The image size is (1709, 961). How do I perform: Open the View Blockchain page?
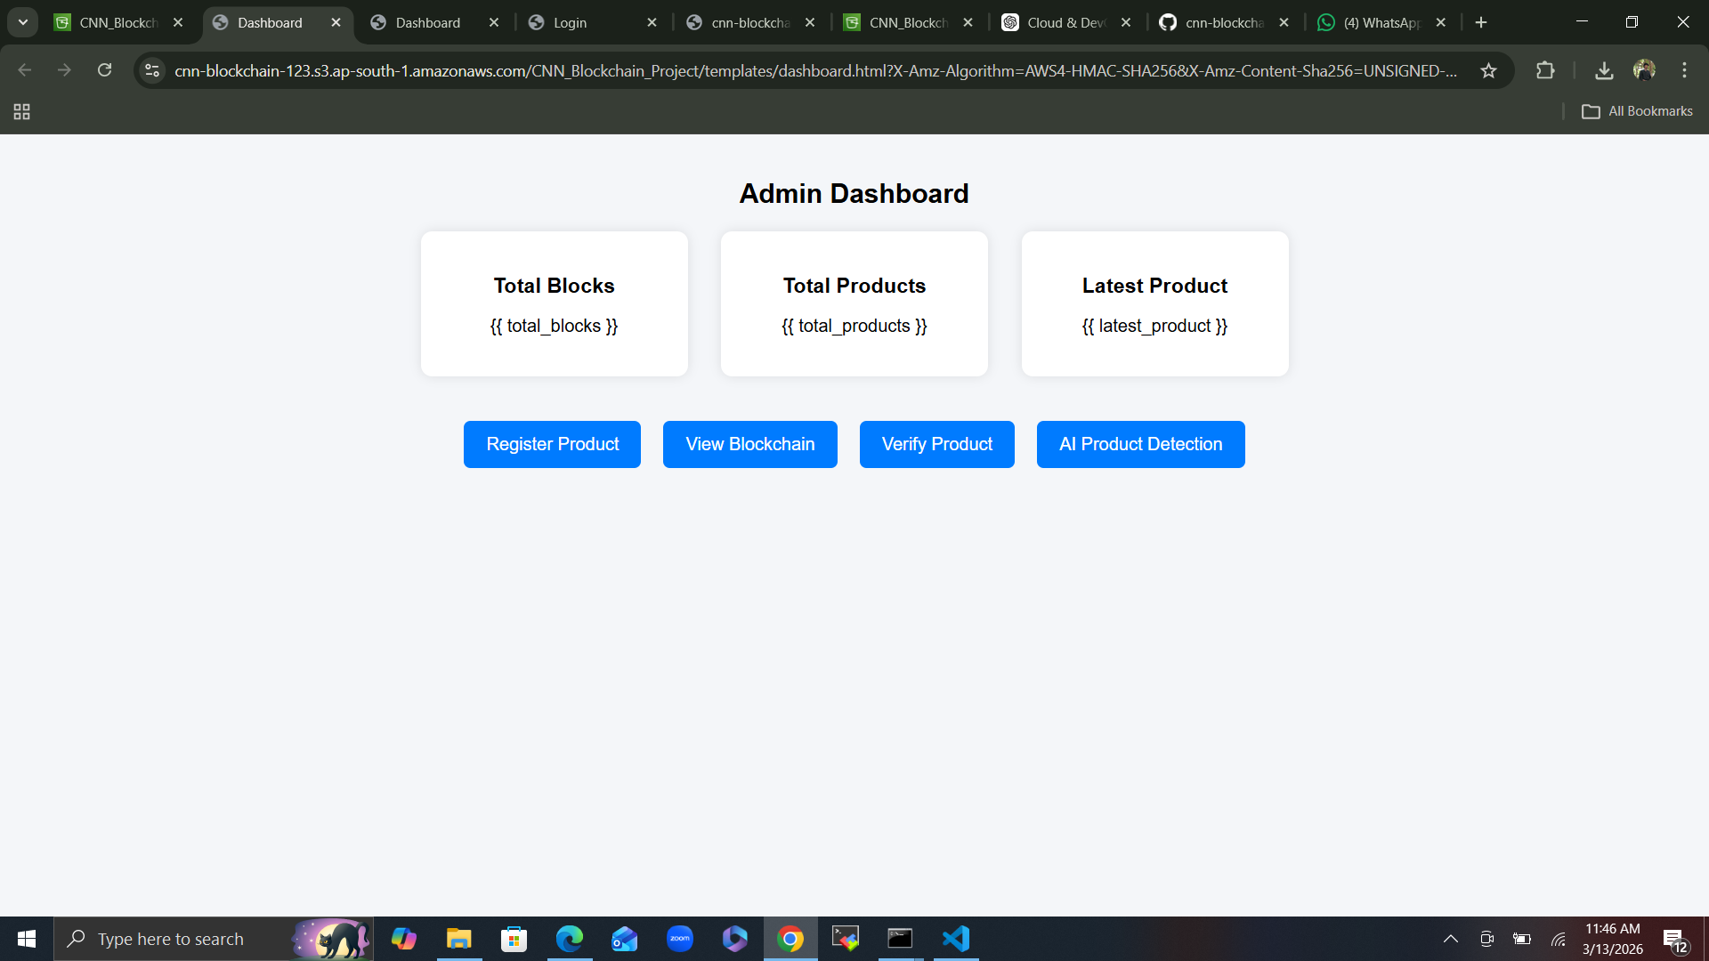tap(749, 444)
